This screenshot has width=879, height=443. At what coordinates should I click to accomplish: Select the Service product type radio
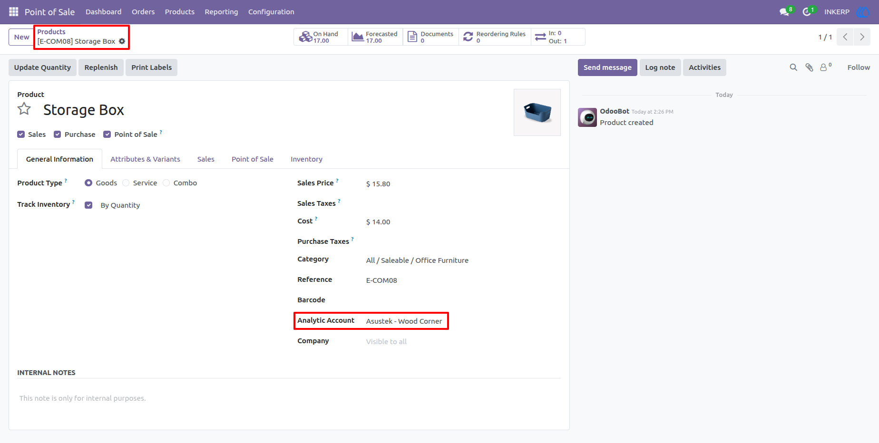coord(126,183)
